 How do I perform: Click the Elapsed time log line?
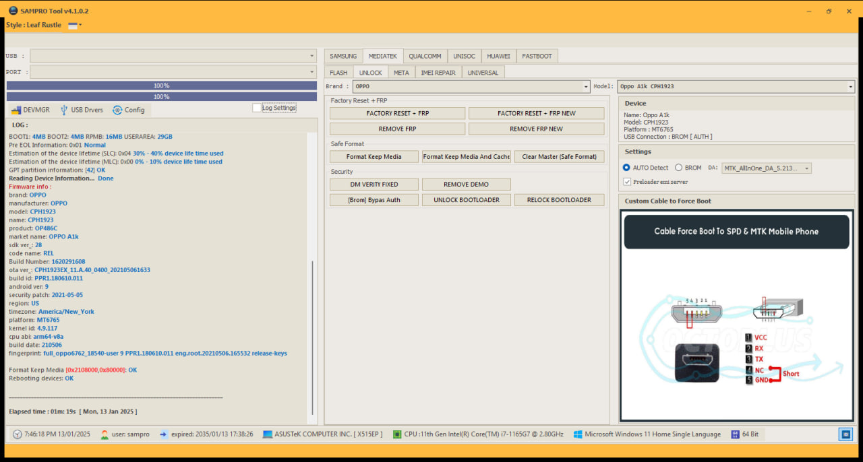point(73,411)
